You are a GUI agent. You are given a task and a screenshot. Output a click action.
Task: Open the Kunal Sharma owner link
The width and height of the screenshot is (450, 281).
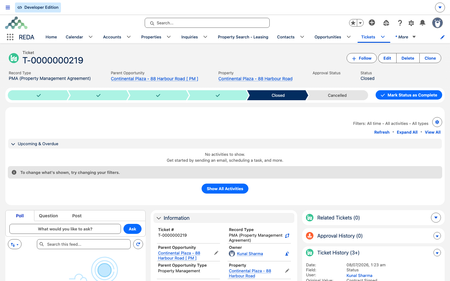pos(250,254)
